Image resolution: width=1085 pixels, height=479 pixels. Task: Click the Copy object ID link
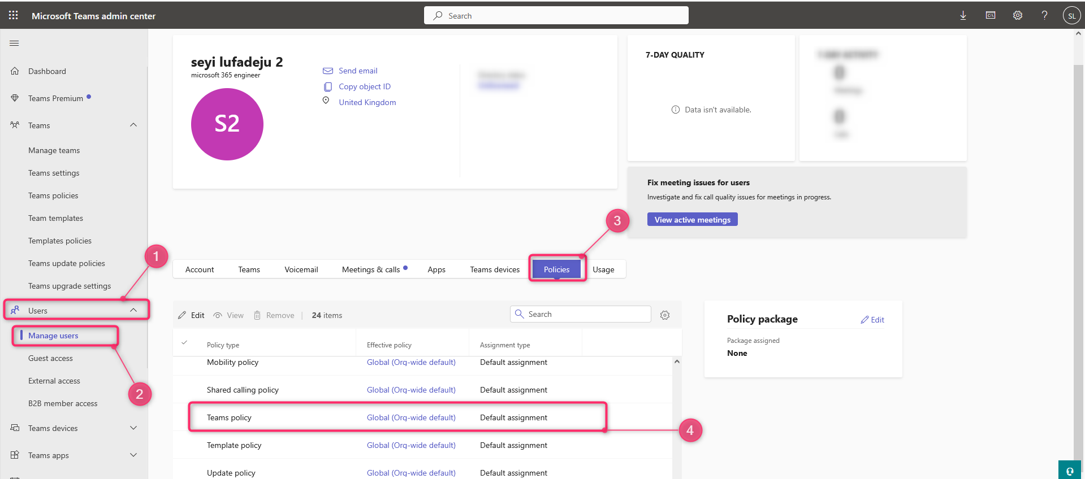(x=365, y=86)
